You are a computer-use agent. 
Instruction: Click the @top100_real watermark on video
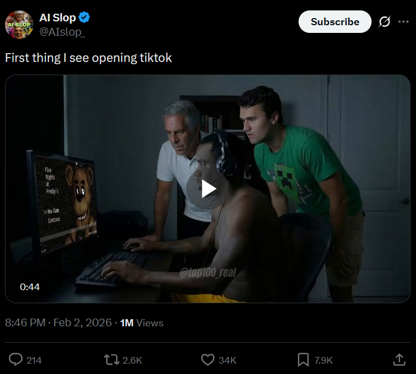(x=208, y=273)
